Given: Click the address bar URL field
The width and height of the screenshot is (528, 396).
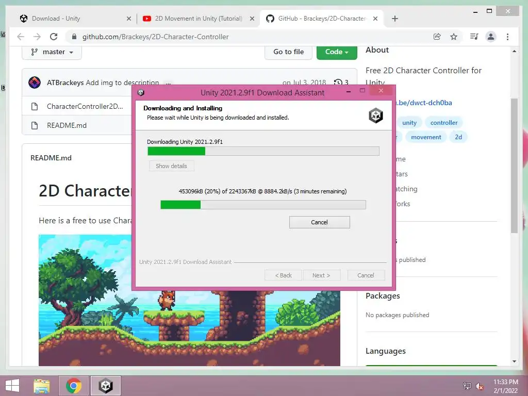Looking at the screenshot, I should click(249, 37).
